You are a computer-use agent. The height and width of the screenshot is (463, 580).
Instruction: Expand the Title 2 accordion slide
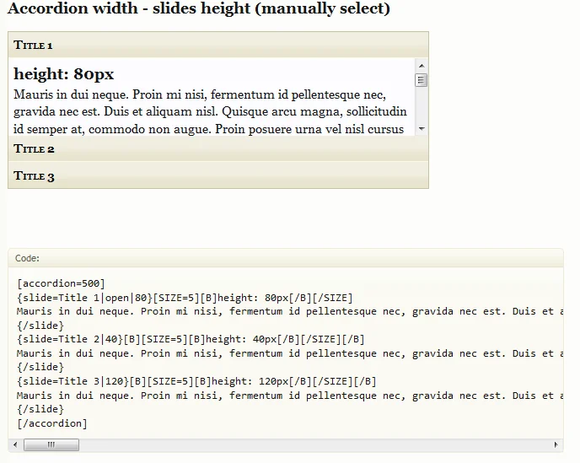click(217, 149)
